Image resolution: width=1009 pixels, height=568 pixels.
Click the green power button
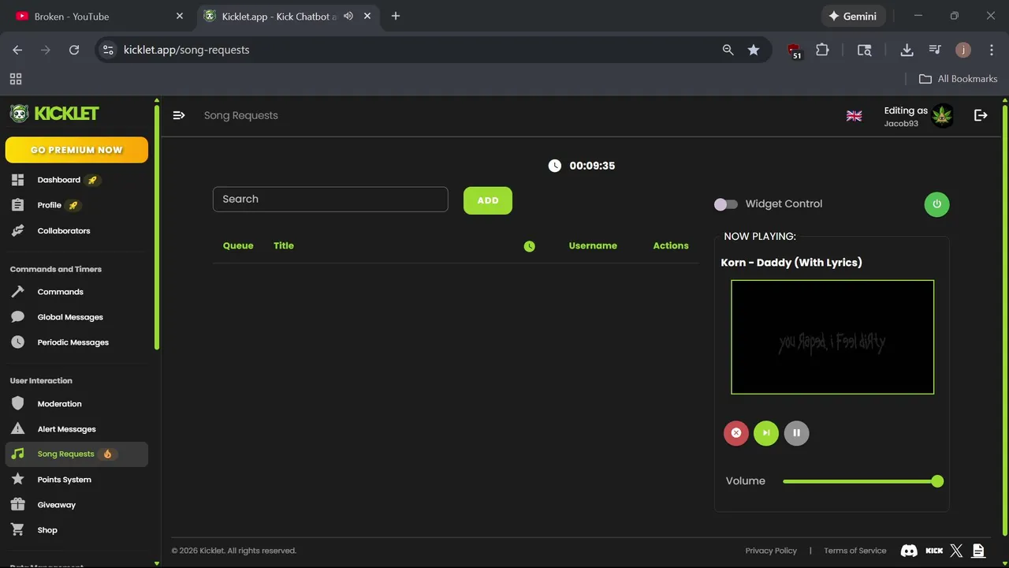[x=936, y=204]
